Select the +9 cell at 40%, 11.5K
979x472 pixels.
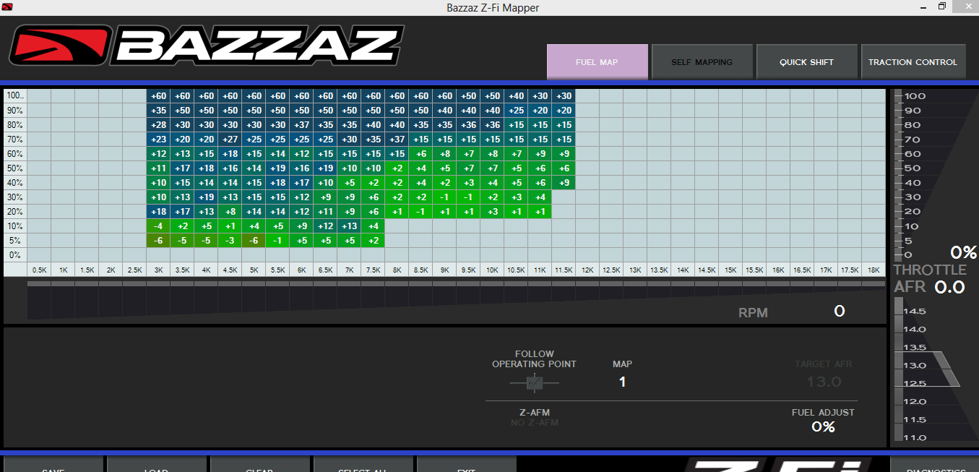tap(564, 183)
